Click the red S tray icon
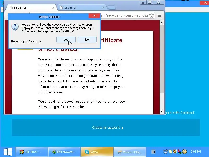Image resolution: width=209 pixels, height=157 pixels. [179, 152]
